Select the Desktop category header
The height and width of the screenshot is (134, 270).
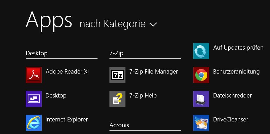click(x=36, y=53)
